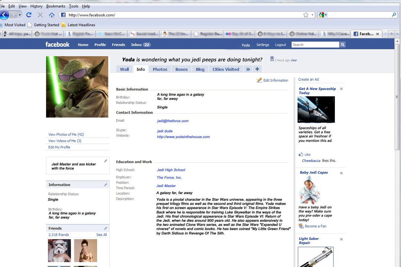Close the Light Saber Repair ad

342,240
